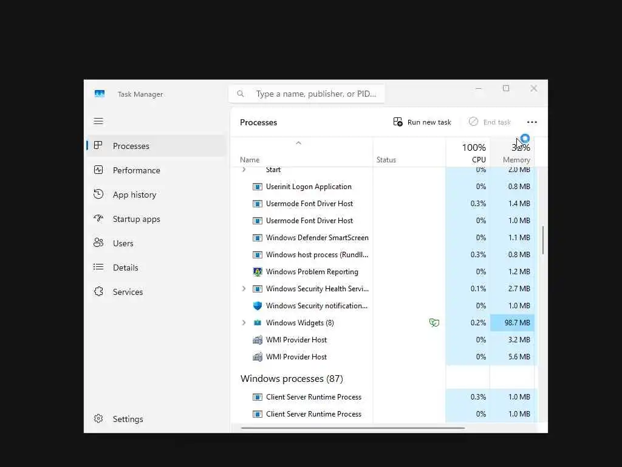Click the Settings gear icon
The height and width of the screenshot is (467, 622).
98,418
